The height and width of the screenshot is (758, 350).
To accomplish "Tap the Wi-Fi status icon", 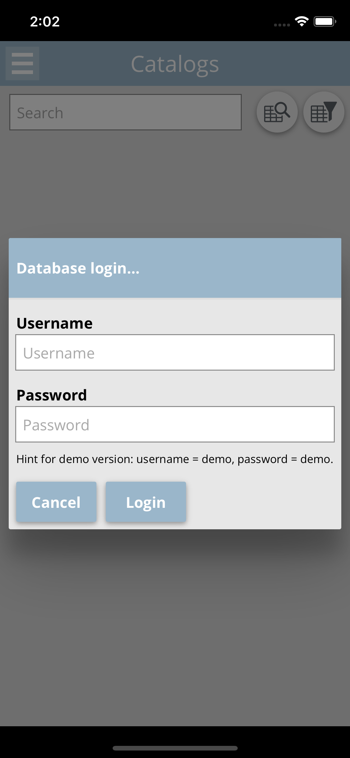I will point(301,21).
